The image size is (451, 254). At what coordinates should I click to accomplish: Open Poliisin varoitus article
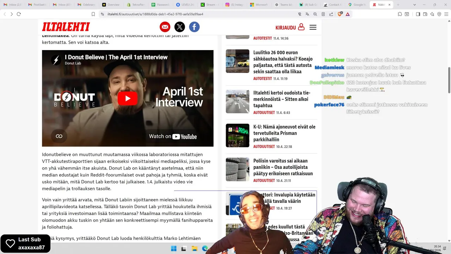coord(283,167)
